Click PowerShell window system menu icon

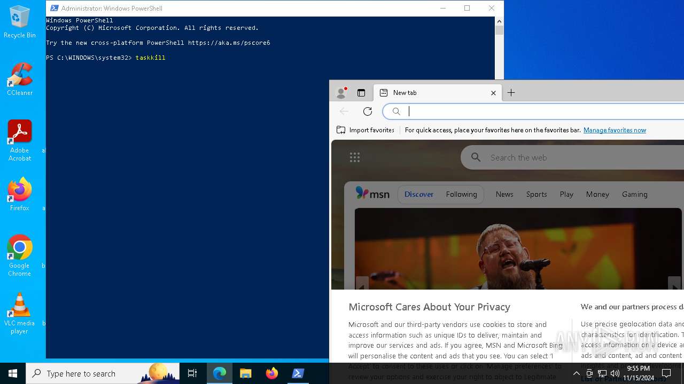[54, 8]
